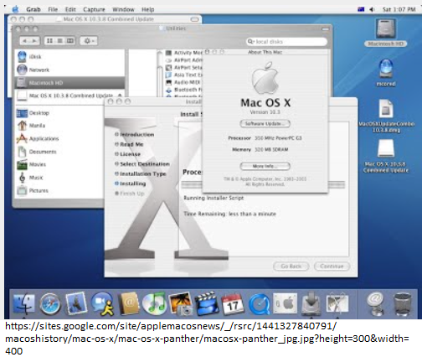
Task: Open the Grab scissors icon in Dock
Action: [x=337, y=303]
